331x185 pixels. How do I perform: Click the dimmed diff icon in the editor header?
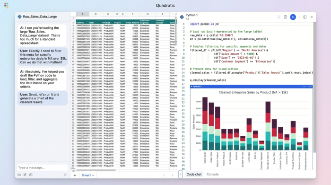pos(279,17)
